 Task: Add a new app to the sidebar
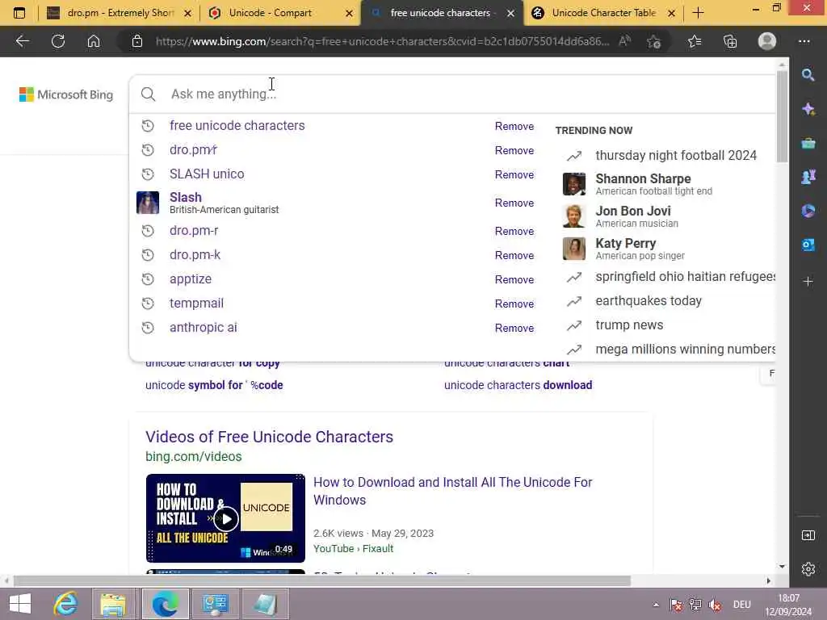click(x=808, y=282)
